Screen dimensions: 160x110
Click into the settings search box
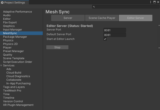click(125, 7)
